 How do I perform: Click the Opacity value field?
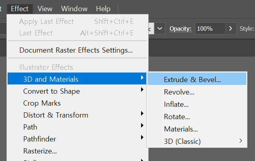[x=210, y=29]
